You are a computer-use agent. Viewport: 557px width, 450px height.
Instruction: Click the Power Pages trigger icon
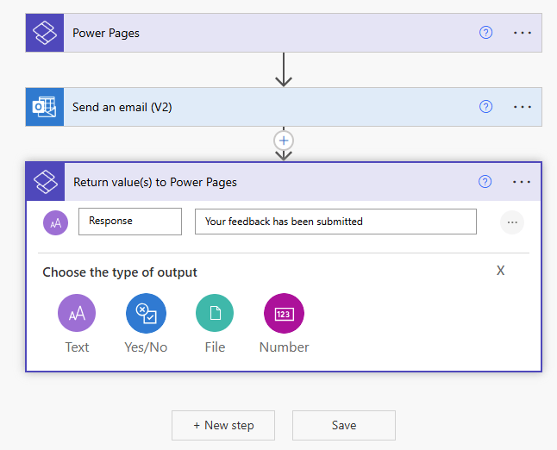click(x=44, y=33)
